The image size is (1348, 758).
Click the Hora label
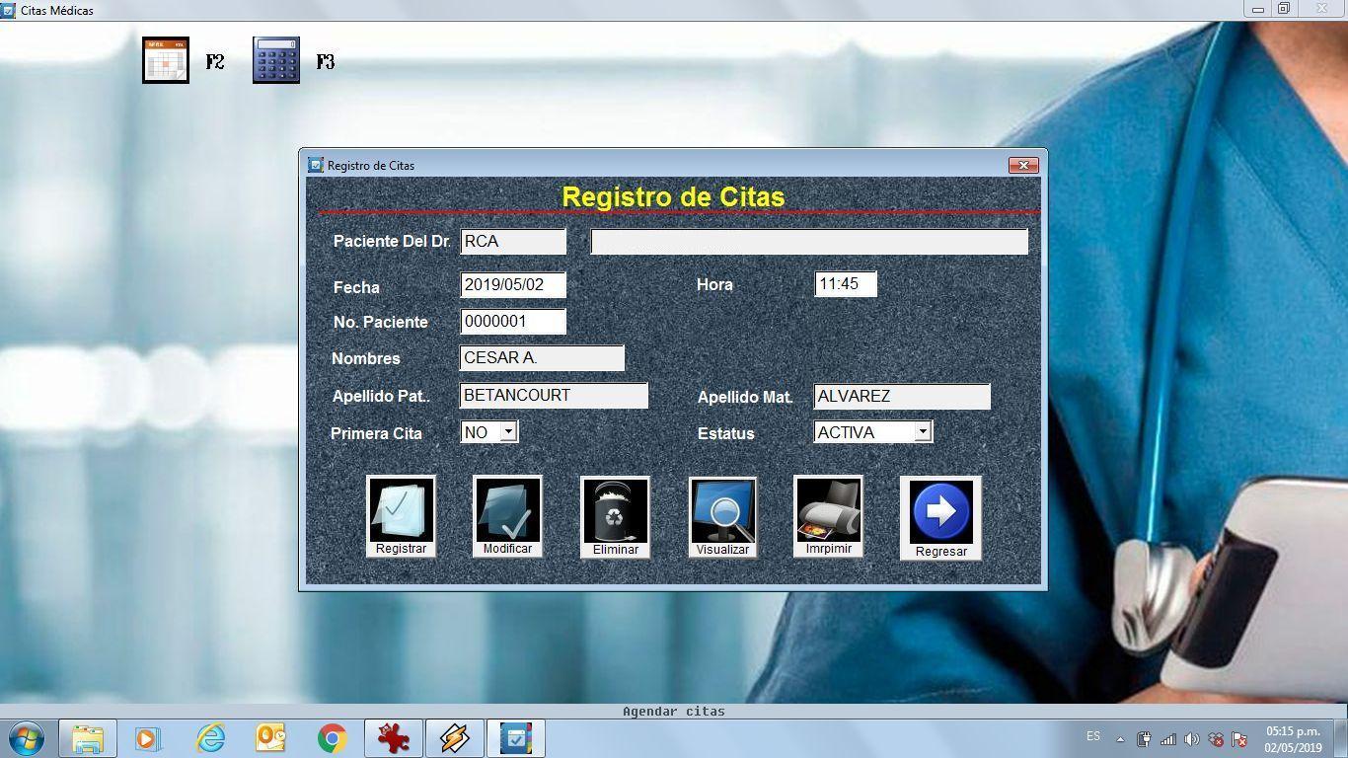point(714,284)
